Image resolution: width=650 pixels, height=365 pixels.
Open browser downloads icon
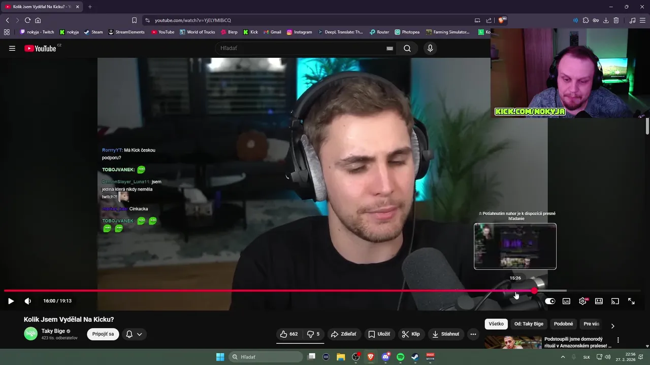[606, 20]
